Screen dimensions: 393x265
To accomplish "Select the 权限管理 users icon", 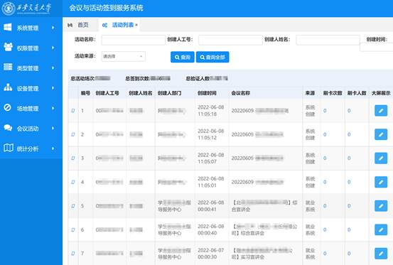I will pos(8,47).
